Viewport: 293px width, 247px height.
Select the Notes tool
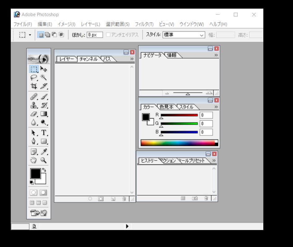(x=34, y=152)
